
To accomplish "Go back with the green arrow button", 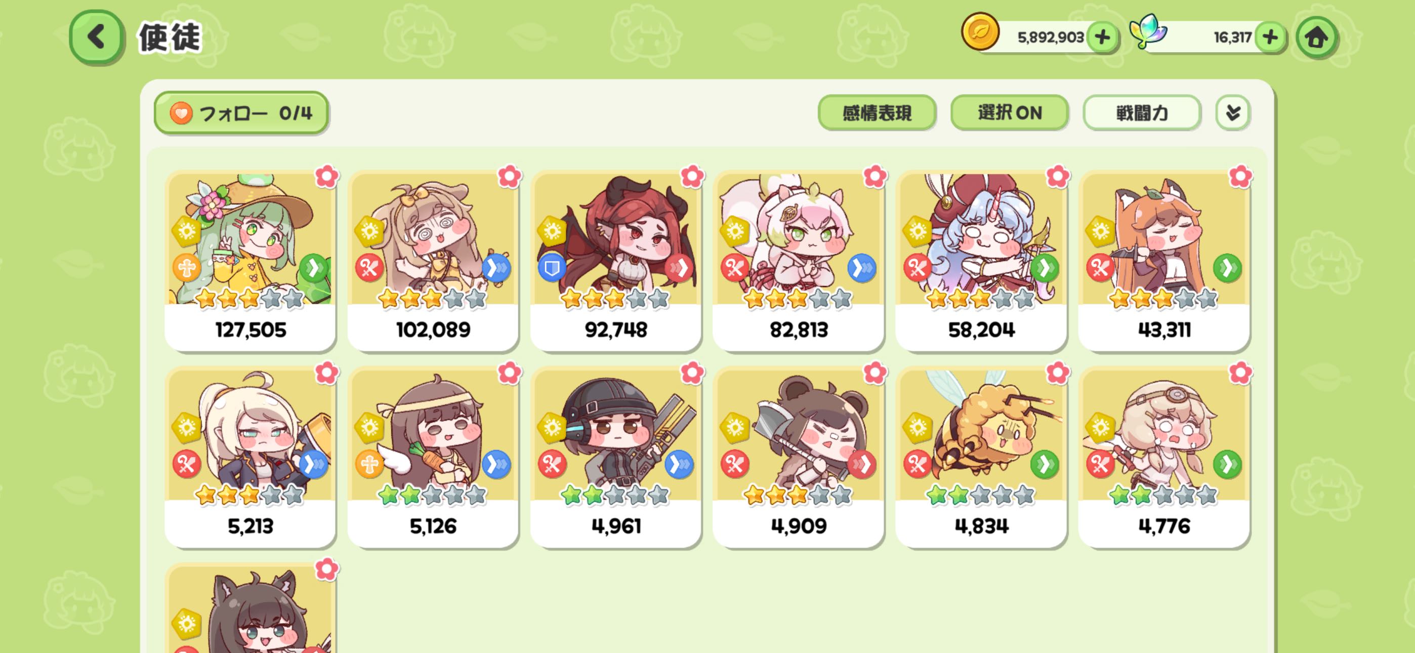I will 96,37.
